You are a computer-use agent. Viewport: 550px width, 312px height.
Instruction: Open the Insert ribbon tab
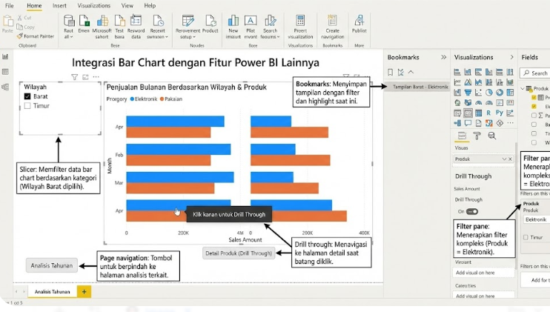[x=59, y=5]
